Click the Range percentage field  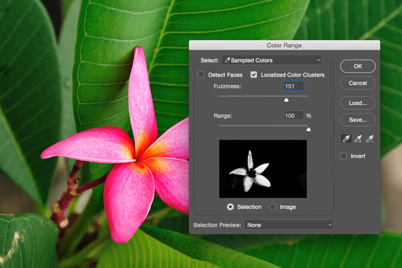(294, 116)
